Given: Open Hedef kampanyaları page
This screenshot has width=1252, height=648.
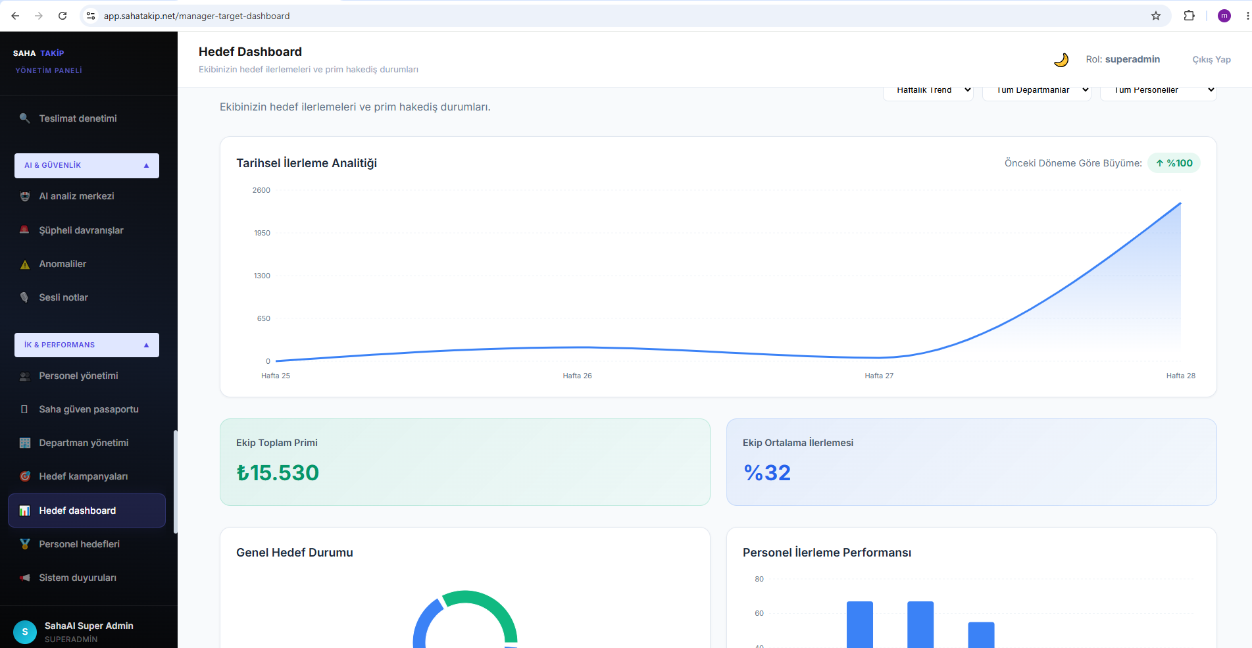Looking at the screenshot, I should tap(87, 476).
